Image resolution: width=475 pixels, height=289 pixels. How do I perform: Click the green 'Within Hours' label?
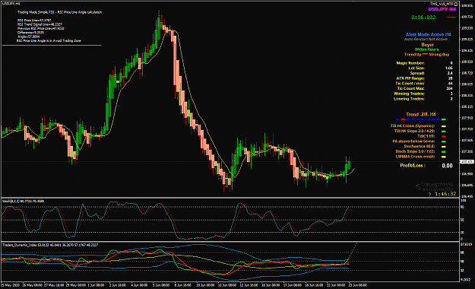pos(426,49)
